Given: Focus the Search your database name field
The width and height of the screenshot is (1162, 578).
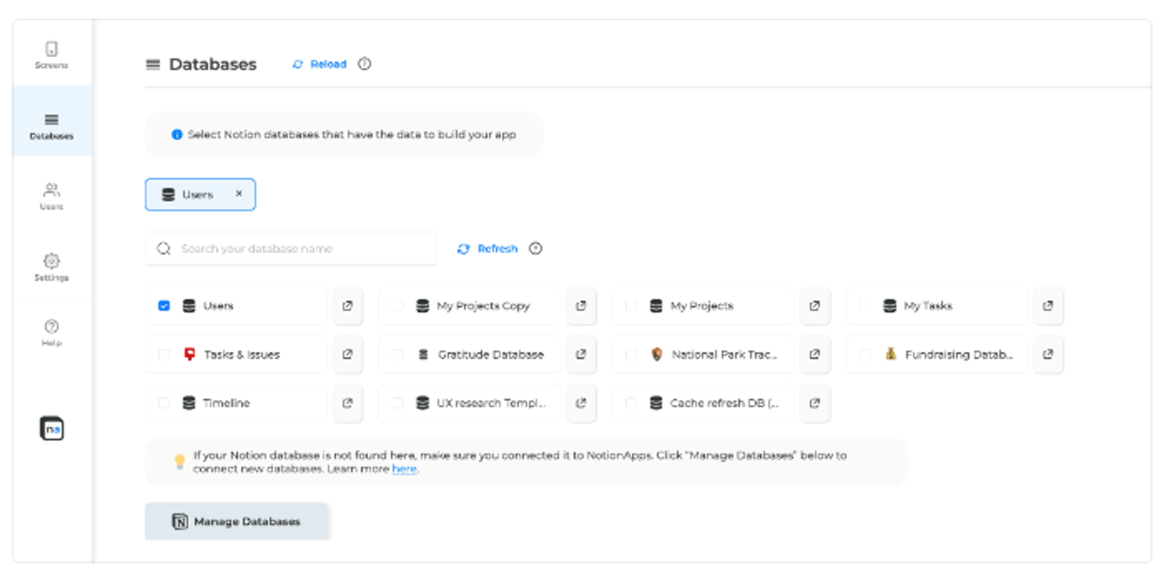Looking at the screenshot, I should tap(291, 249).
